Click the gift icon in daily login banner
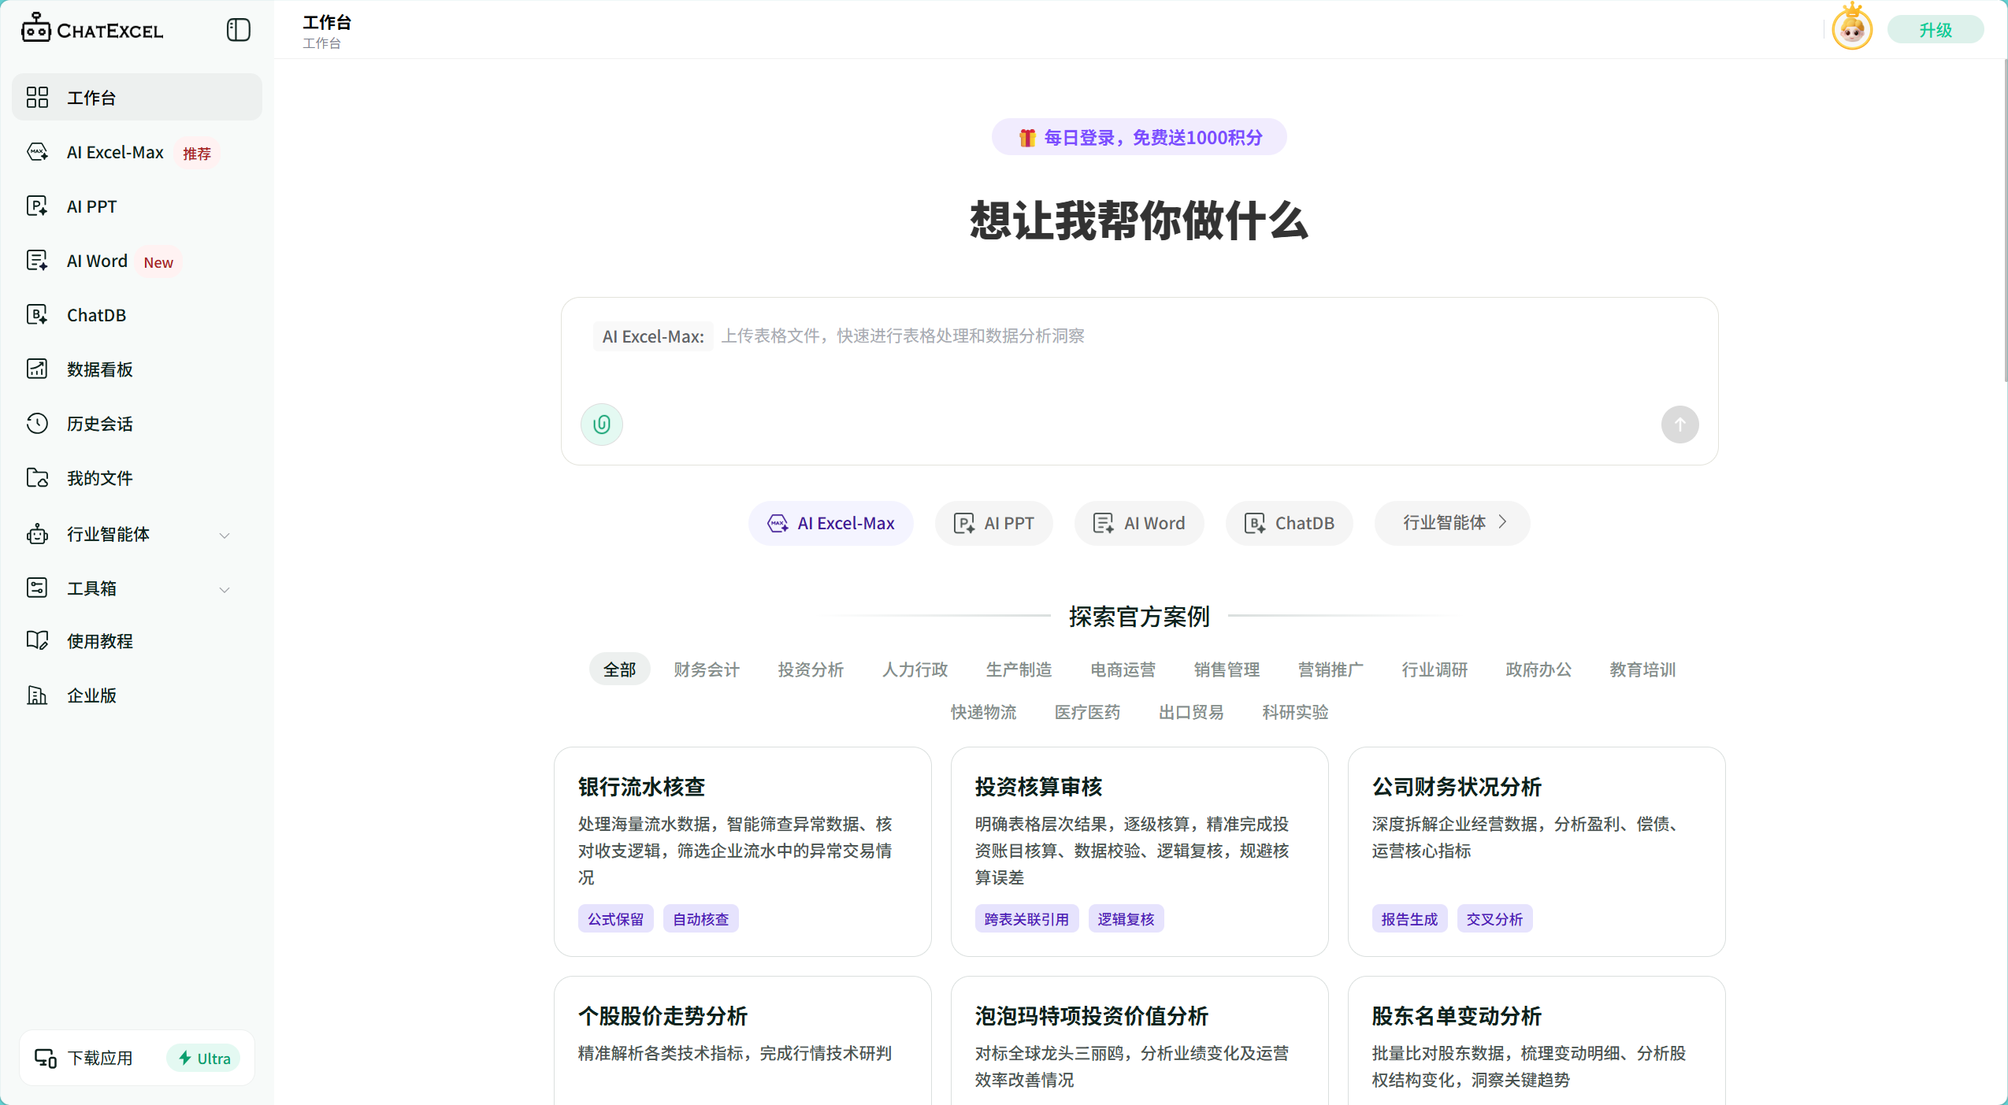The image size is (2008, 1105). pyautogui.click(x=1026, y=138)
